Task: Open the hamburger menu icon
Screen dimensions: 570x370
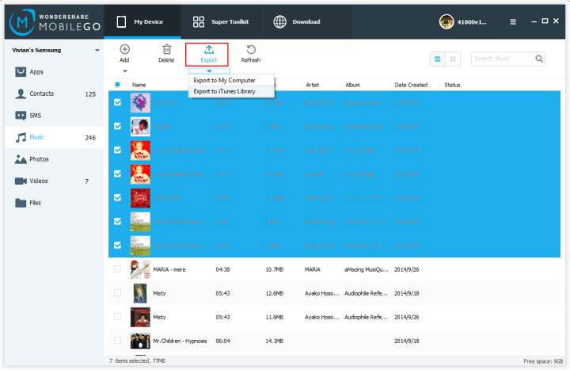Action: point(513,22)
